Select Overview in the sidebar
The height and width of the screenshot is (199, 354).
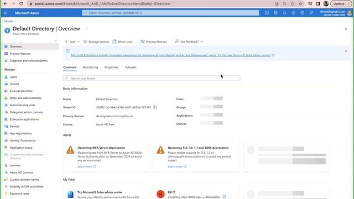(30, 46)
